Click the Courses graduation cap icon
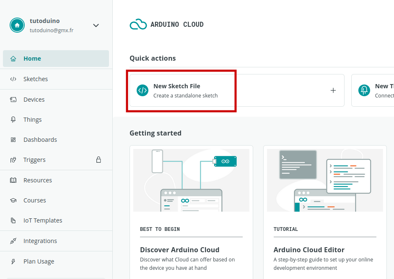 click(x=13, y=200)
